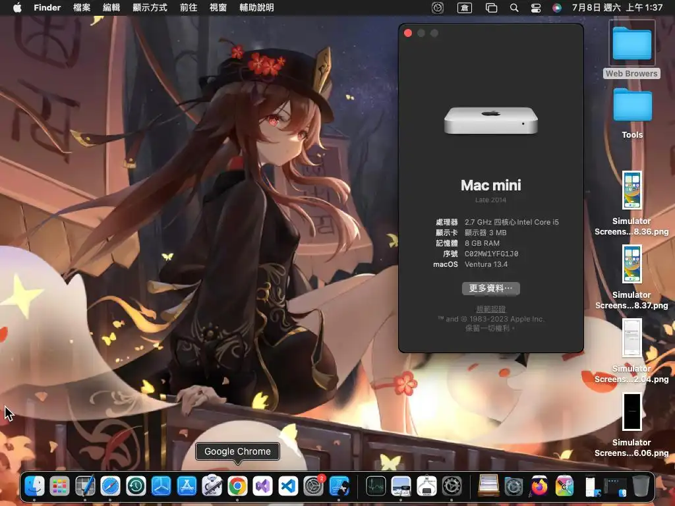The height and width of the screenshot is (506, 675).
Task: Open Siri from the menu bar
Action: click(557, 8)
